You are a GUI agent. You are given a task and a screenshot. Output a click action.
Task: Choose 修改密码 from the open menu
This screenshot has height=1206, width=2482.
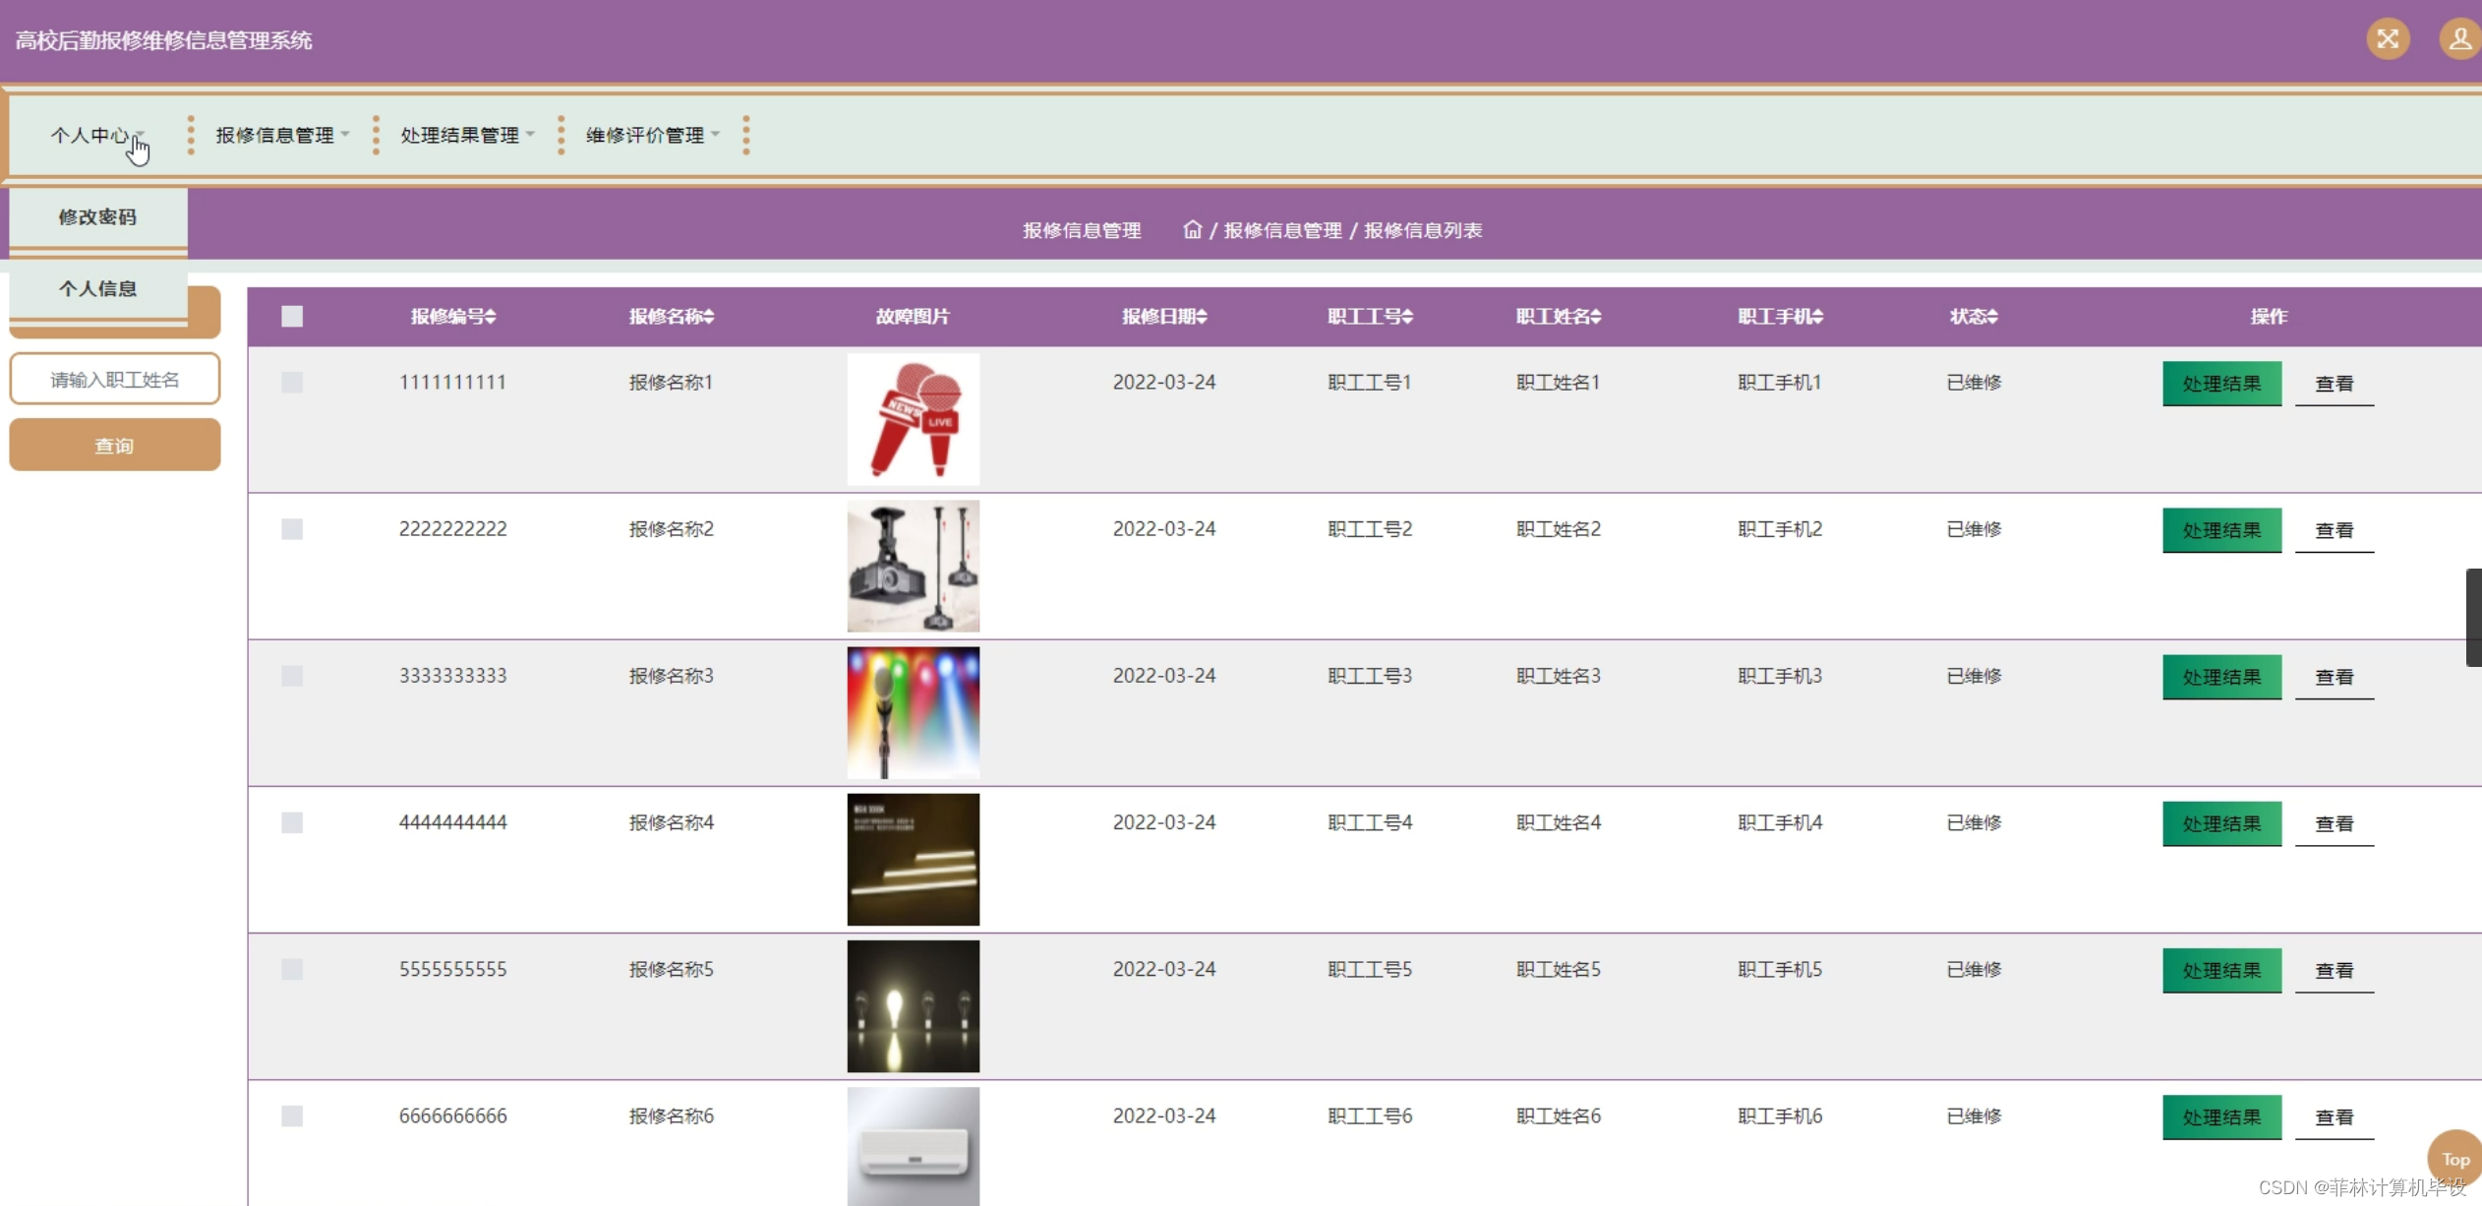pos(97,216)
